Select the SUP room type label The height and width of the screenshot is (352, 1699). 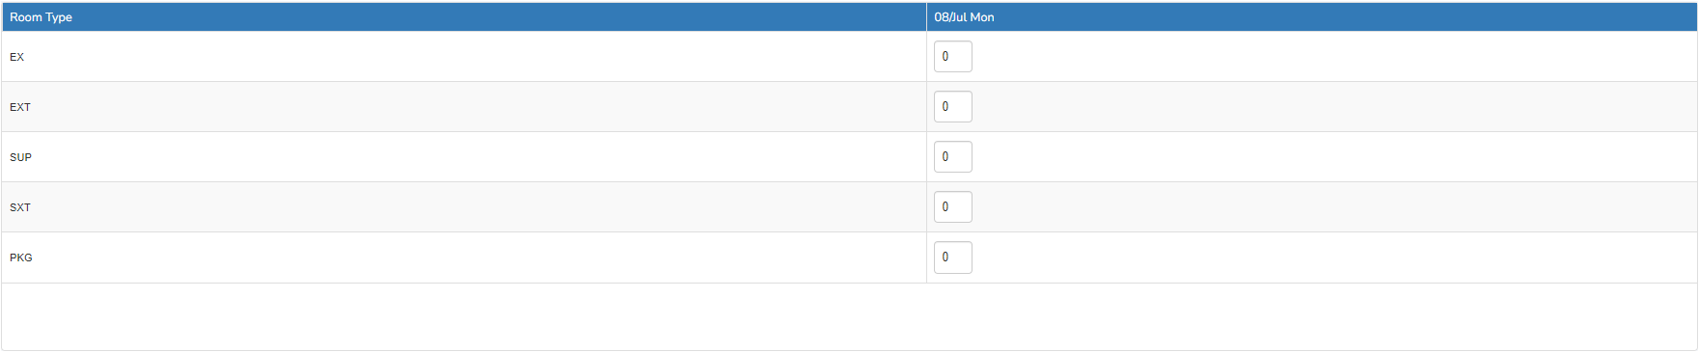point(20,157)
